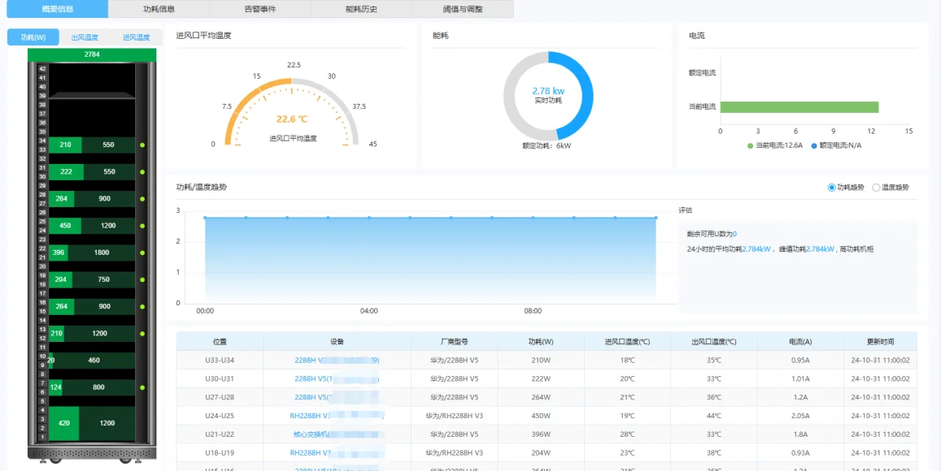Image resolution: width=941 pixels, height=471 pixels.
Task: Click 功耗(W) table column header
Action: tap(541, 342)
